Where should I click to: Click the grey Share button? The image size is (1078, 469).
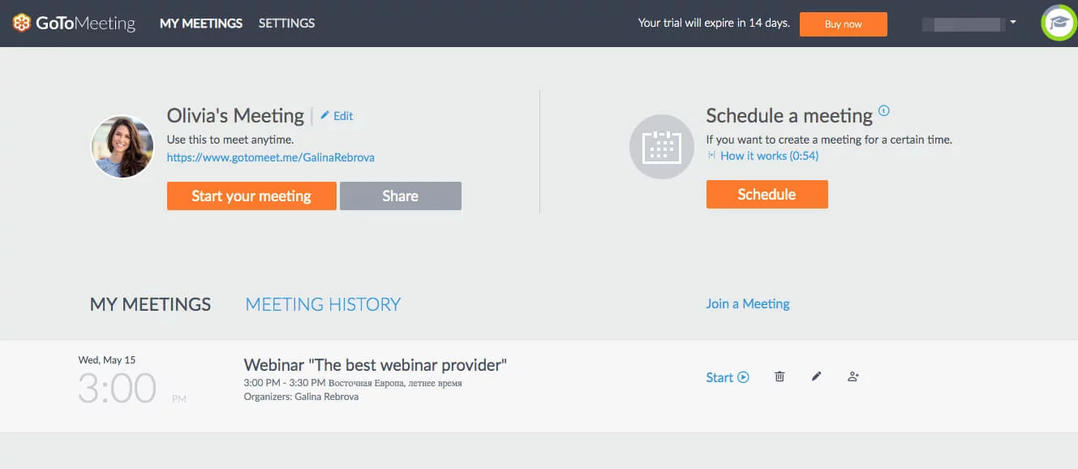point(401,196)
